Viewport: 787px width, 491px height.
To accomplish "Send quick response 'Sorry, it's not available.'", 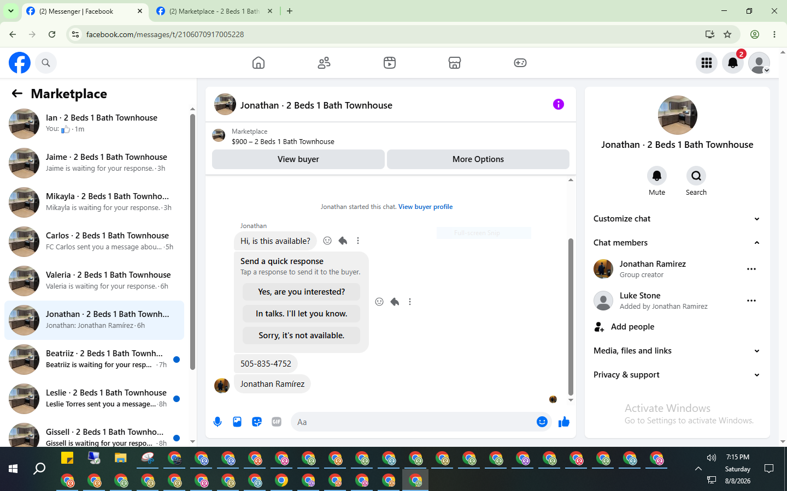I will coord(302,336).
